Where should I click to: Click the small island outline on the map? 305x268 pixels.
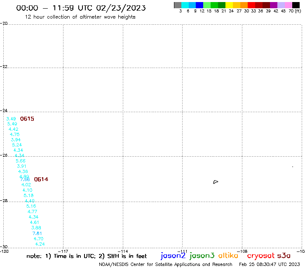[x=216, y=182]
